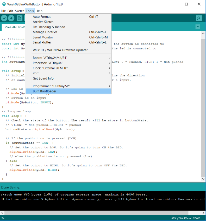Click "Sketch uses 660 bytes" console line
This screenshot has height=221, width=206.
(74, 194)
